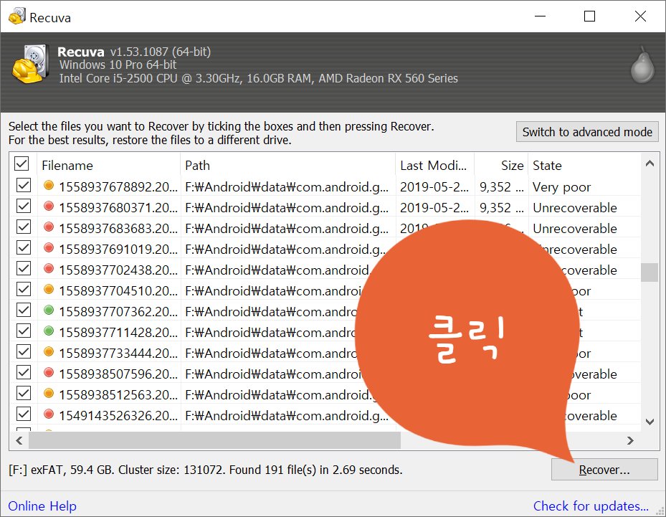The height and width of the screenshot is (517, 666).
Task: Click the Recover button
Action: [x=604, y=470]
